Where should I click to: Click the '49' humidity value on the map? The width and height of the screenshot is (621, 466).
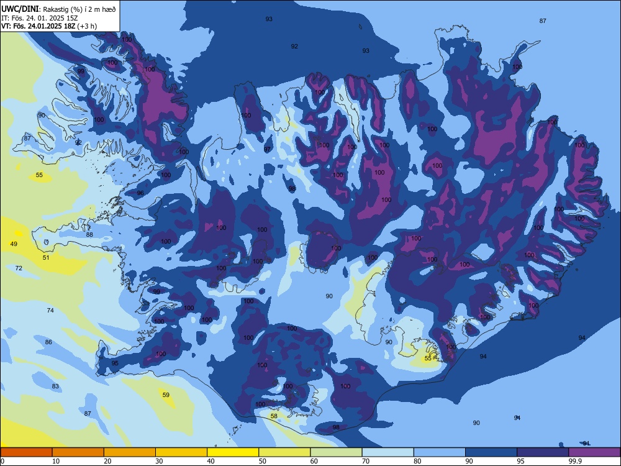coord(14,244)
